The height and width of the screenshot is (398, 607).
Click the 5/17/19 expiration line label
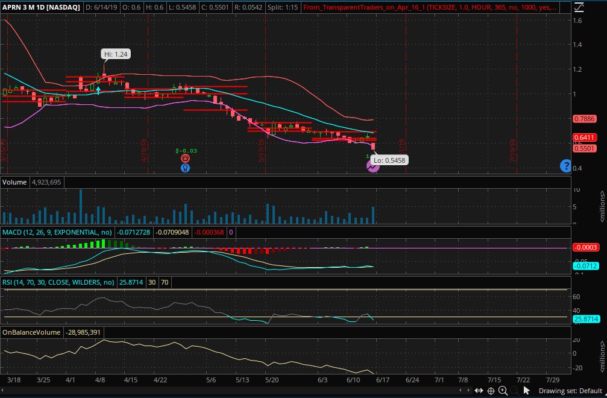(262, 151)
